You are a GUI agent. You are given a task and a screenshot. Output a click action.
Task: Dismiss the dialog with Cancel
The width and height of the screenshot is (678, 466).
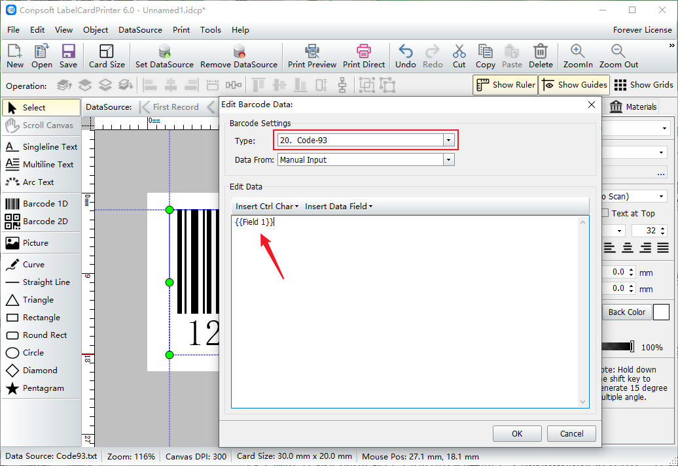click(x=571, y=433)
